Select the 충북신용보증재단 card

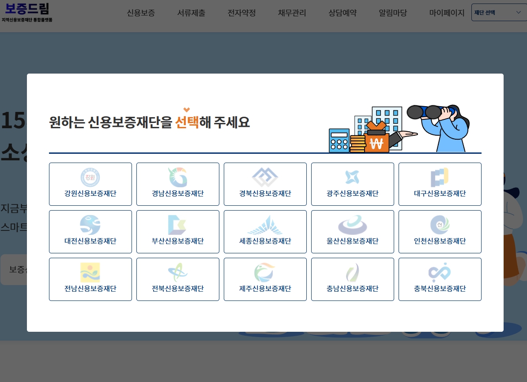(440, 279)
